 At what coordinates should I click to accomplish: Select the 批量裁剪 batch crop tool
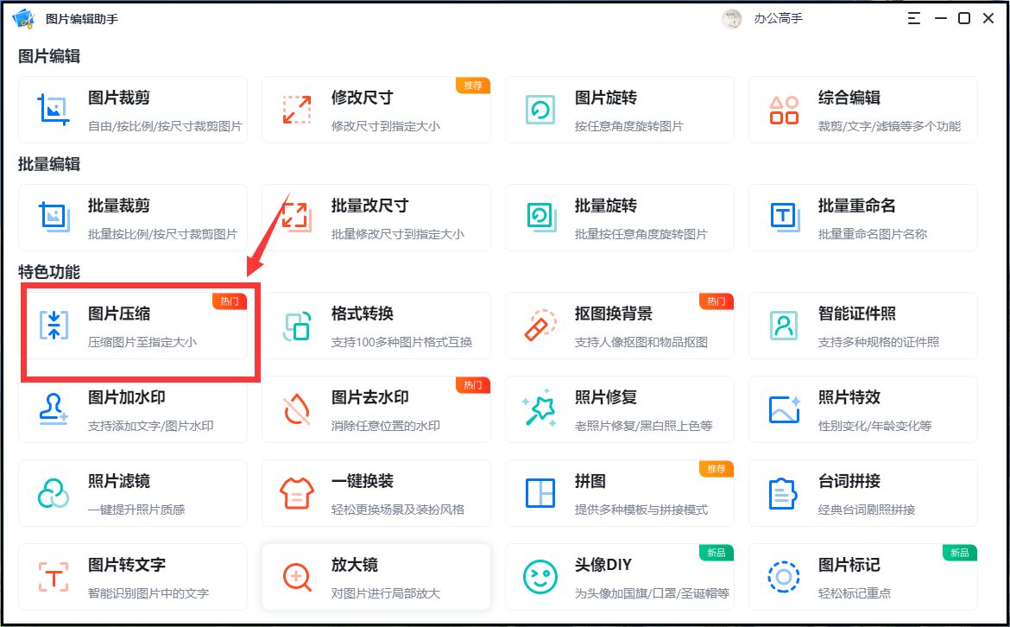point(133,218)
